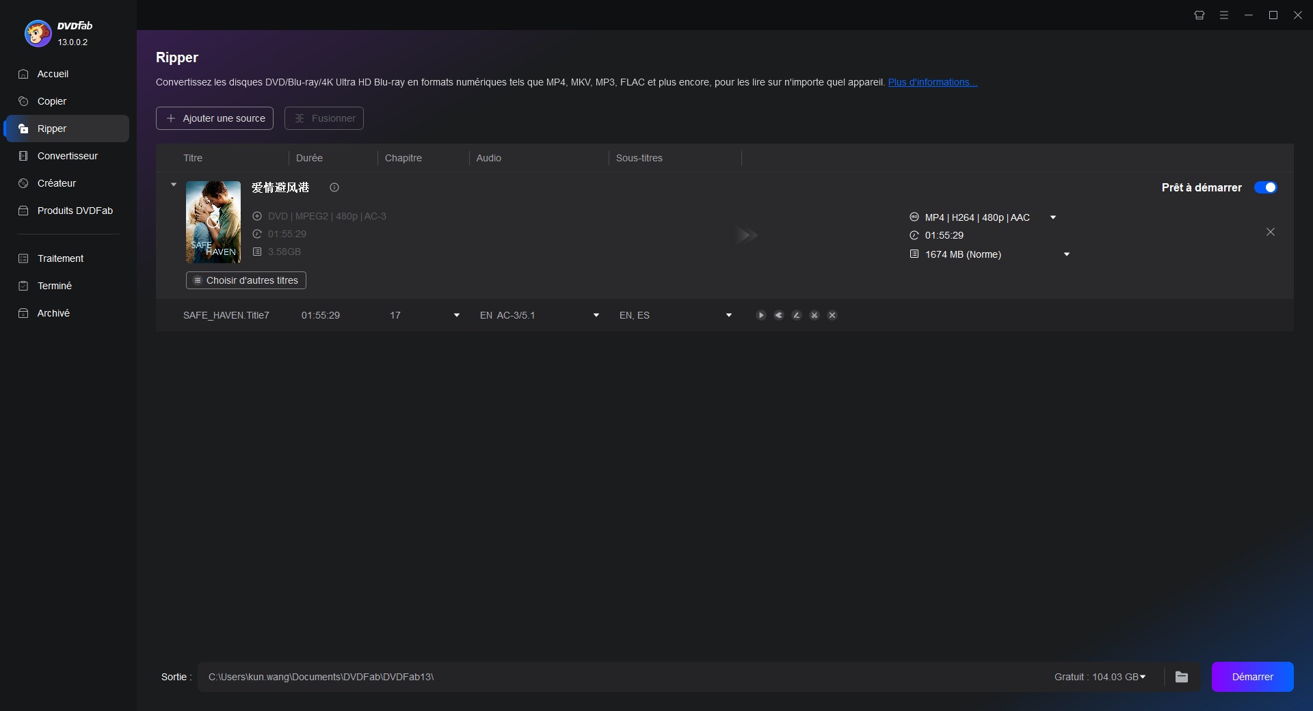Open the skin theme (t-shirt) icon

coord(1199,15)
